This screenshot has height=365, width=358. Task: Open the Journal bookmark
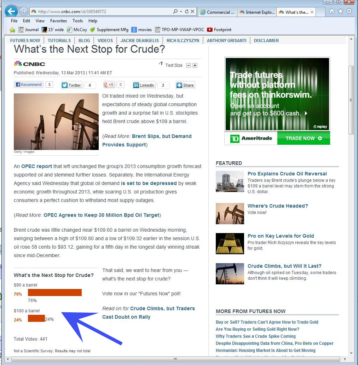[x=28, y=30]
